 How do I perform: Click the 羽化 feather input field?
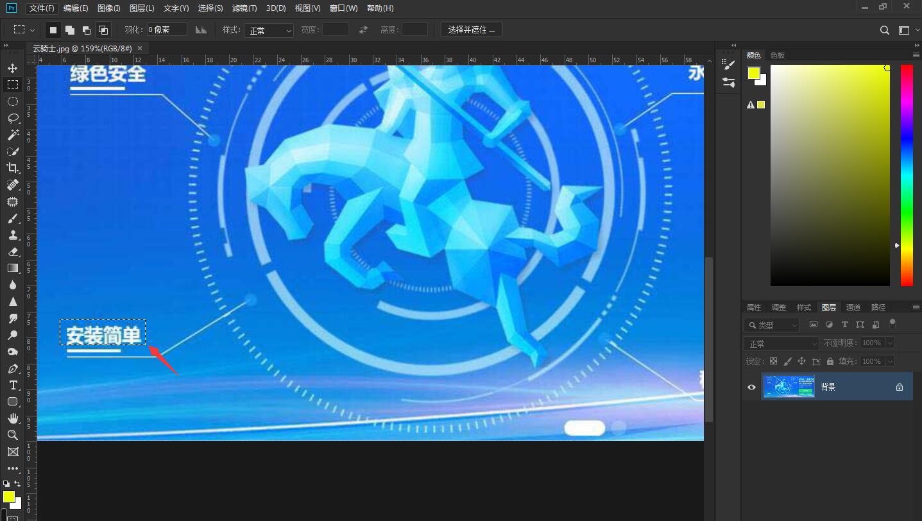[166, 30]
